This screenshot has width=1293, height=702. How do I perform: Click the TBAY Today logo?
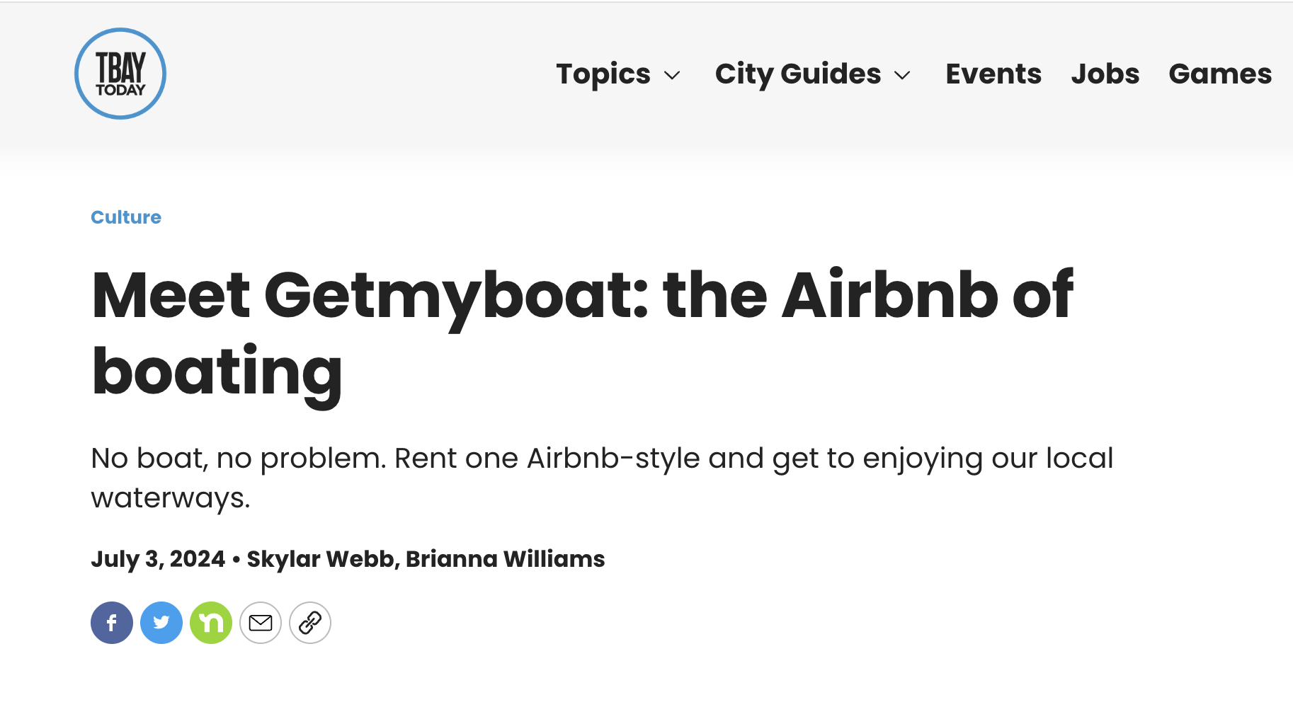[x=120, y=74]
